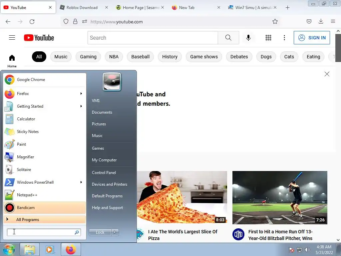This screenshot has height=256, width=341.
Task: Click the YouTube search magnifier button
Action: point(228,38)
